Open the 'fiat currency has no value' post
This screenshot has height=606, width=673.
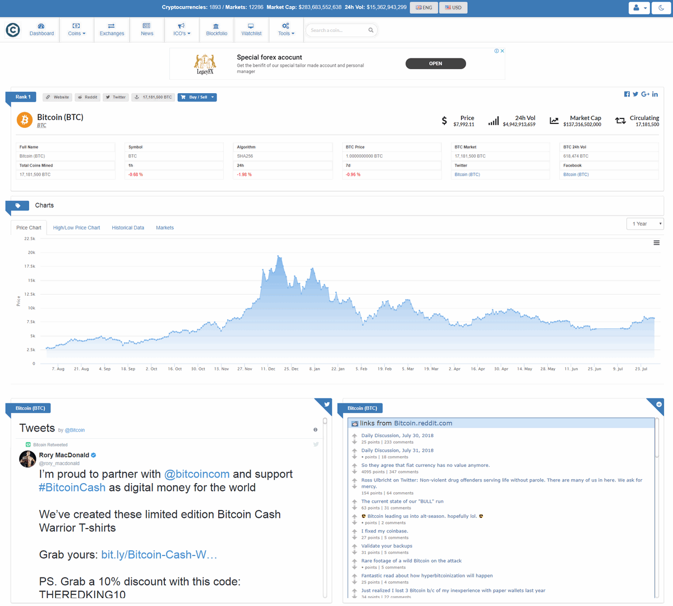(x=425, y=465)
